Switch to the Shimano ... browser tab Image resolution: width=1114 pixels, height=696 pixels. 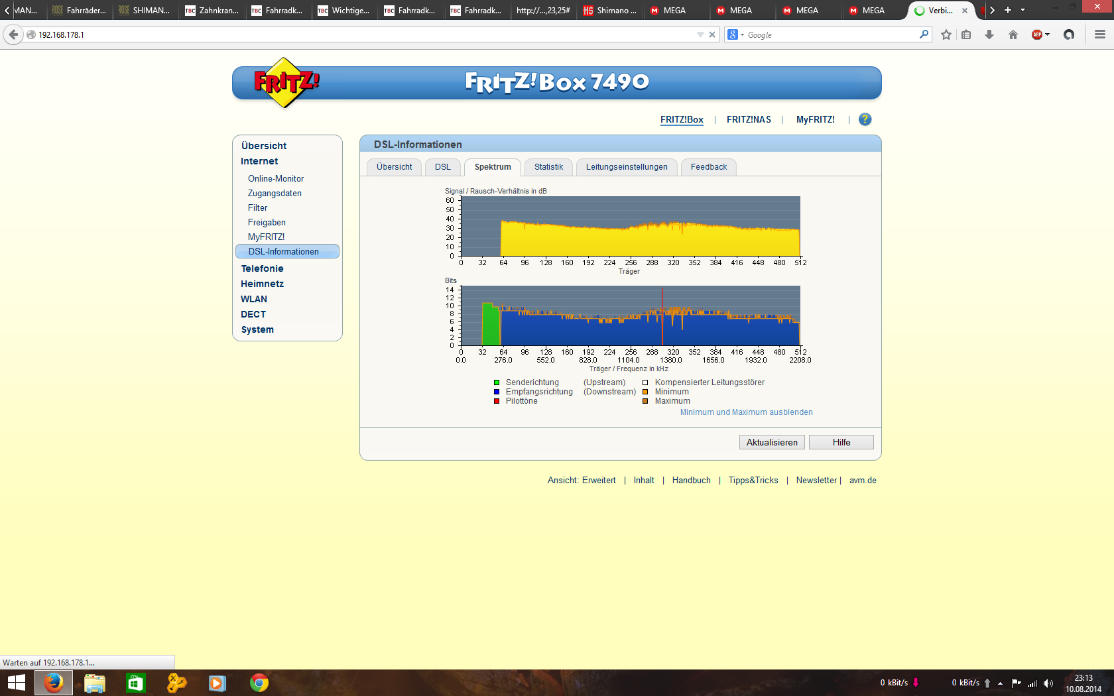click(x=609, y=10)
